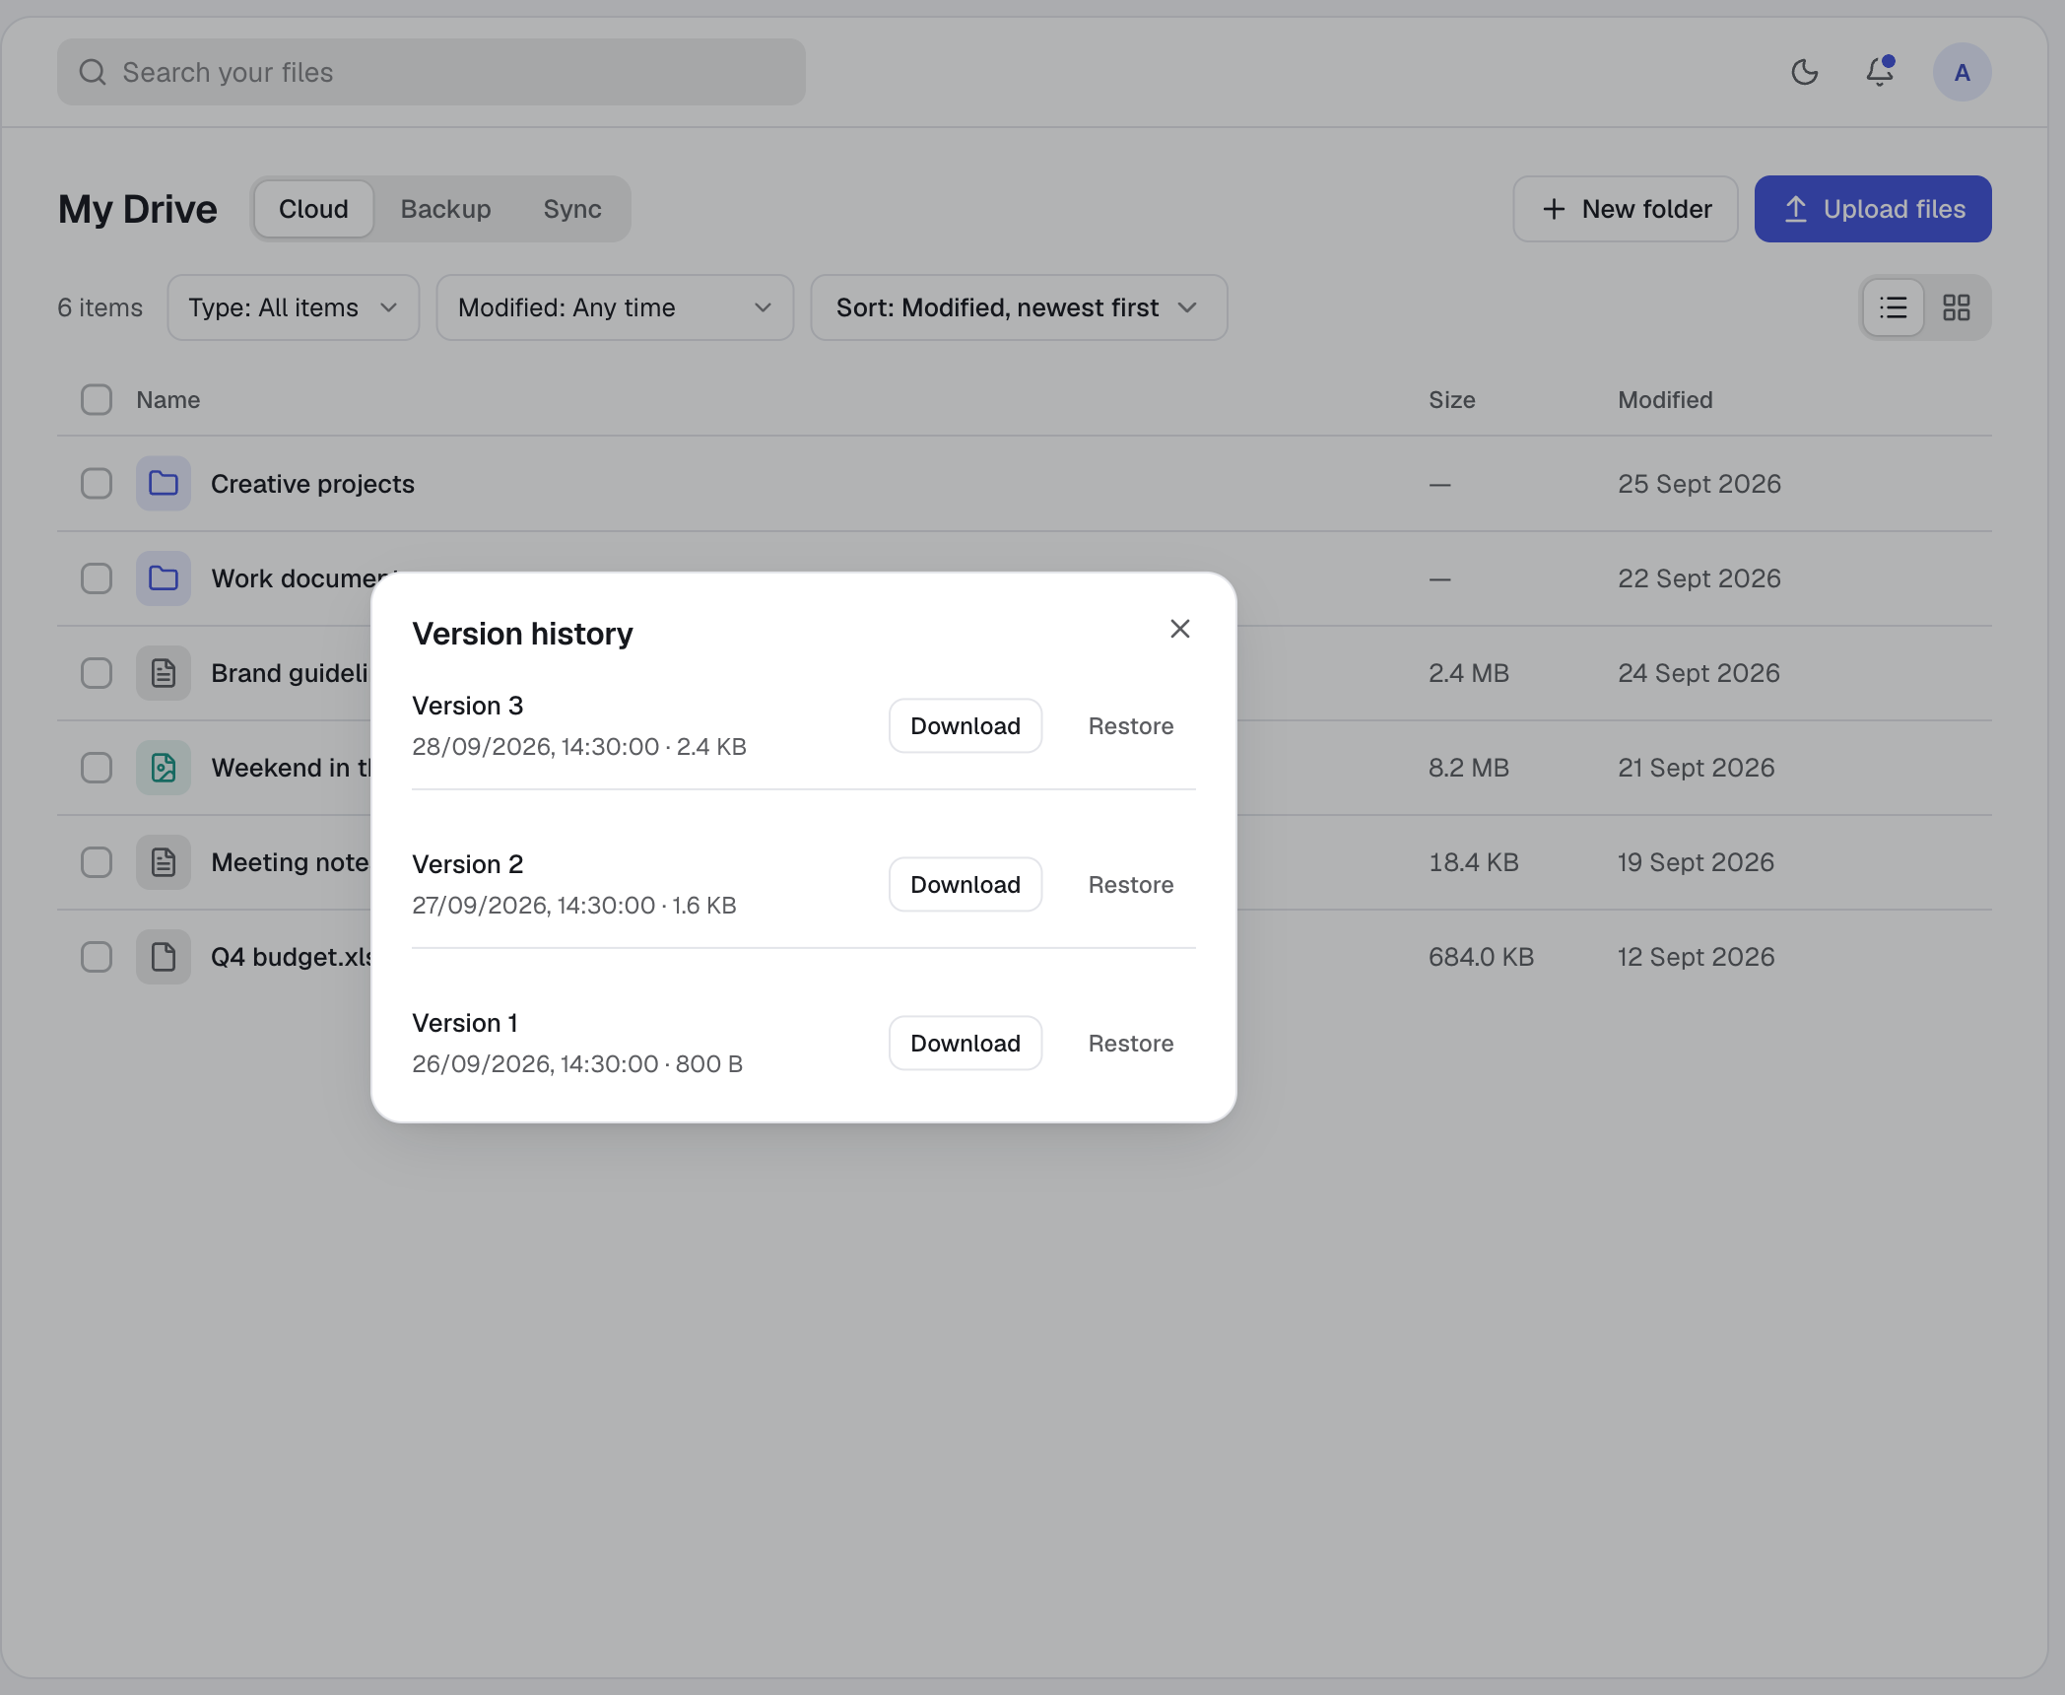Switch to Sync tab
The width and height of the screenshot is (2065, 1695).
(x=572, y=209)
